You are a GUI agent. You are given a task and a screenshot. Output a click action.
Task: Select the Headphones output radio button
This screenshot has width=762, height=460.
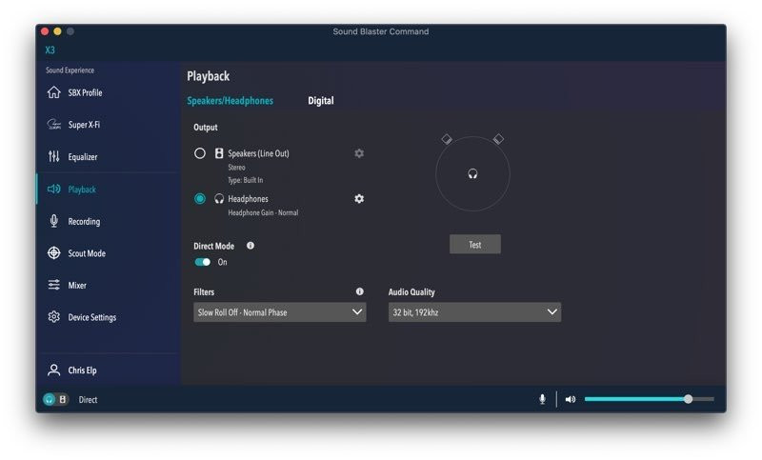200,199
